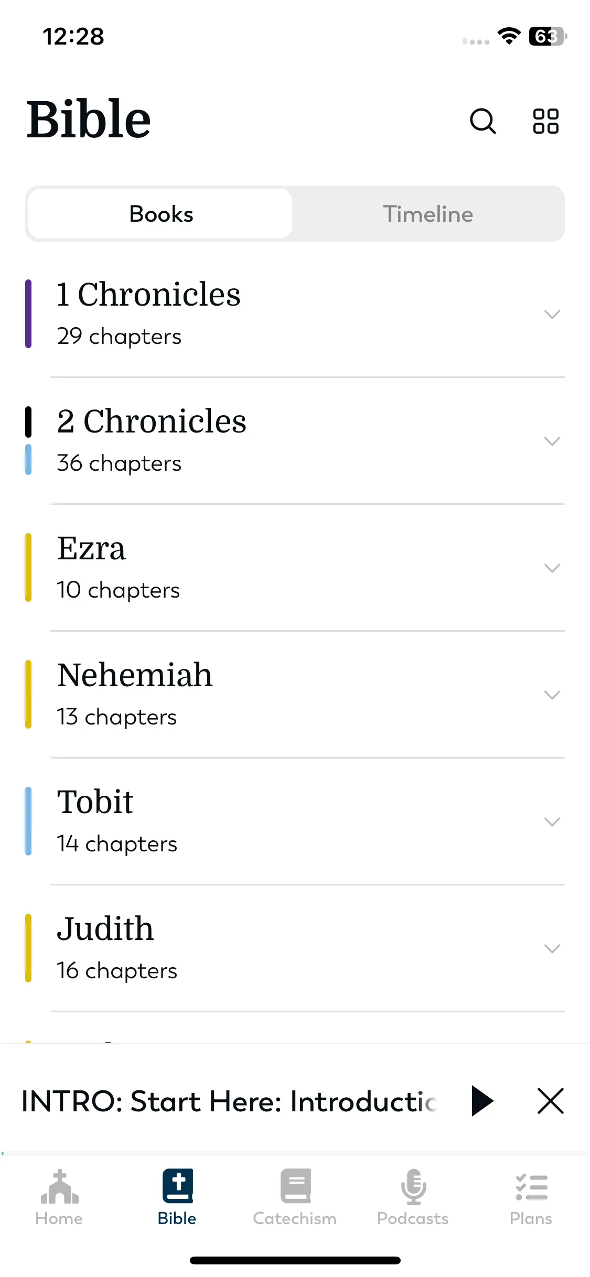
Task: Switch to the Timeline view
Action: [x=428, y=214]
